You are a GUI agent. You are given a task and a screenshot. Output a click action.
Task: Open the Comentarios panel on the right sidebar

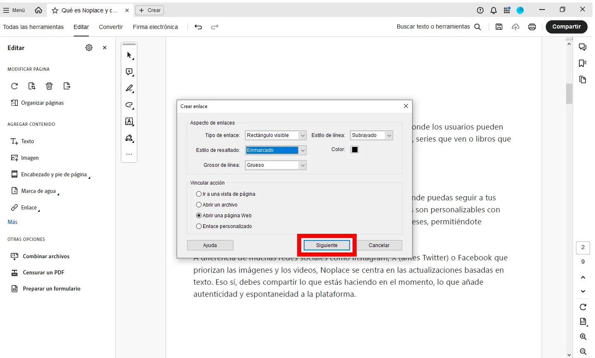[x=583, y=47]
